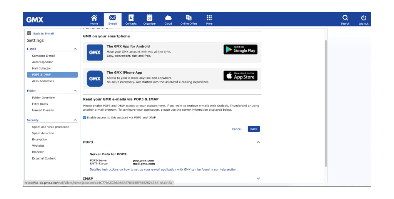Click the Save button
The image size is (394, 199).
coord(254,129)
